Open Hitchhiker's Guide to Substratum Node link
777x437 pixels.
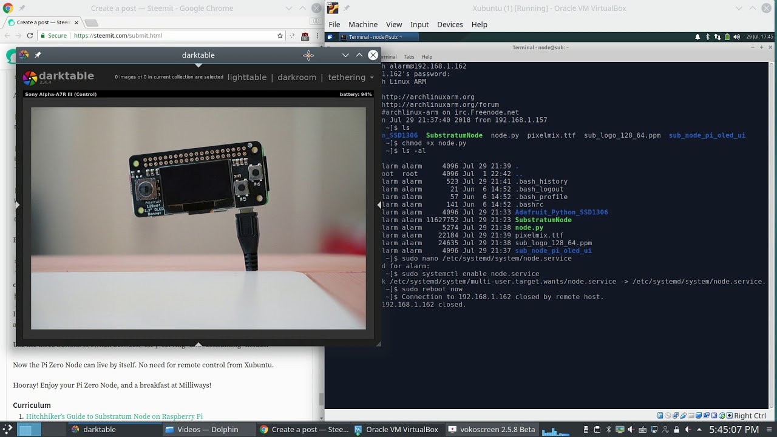[x=114, y=416]
